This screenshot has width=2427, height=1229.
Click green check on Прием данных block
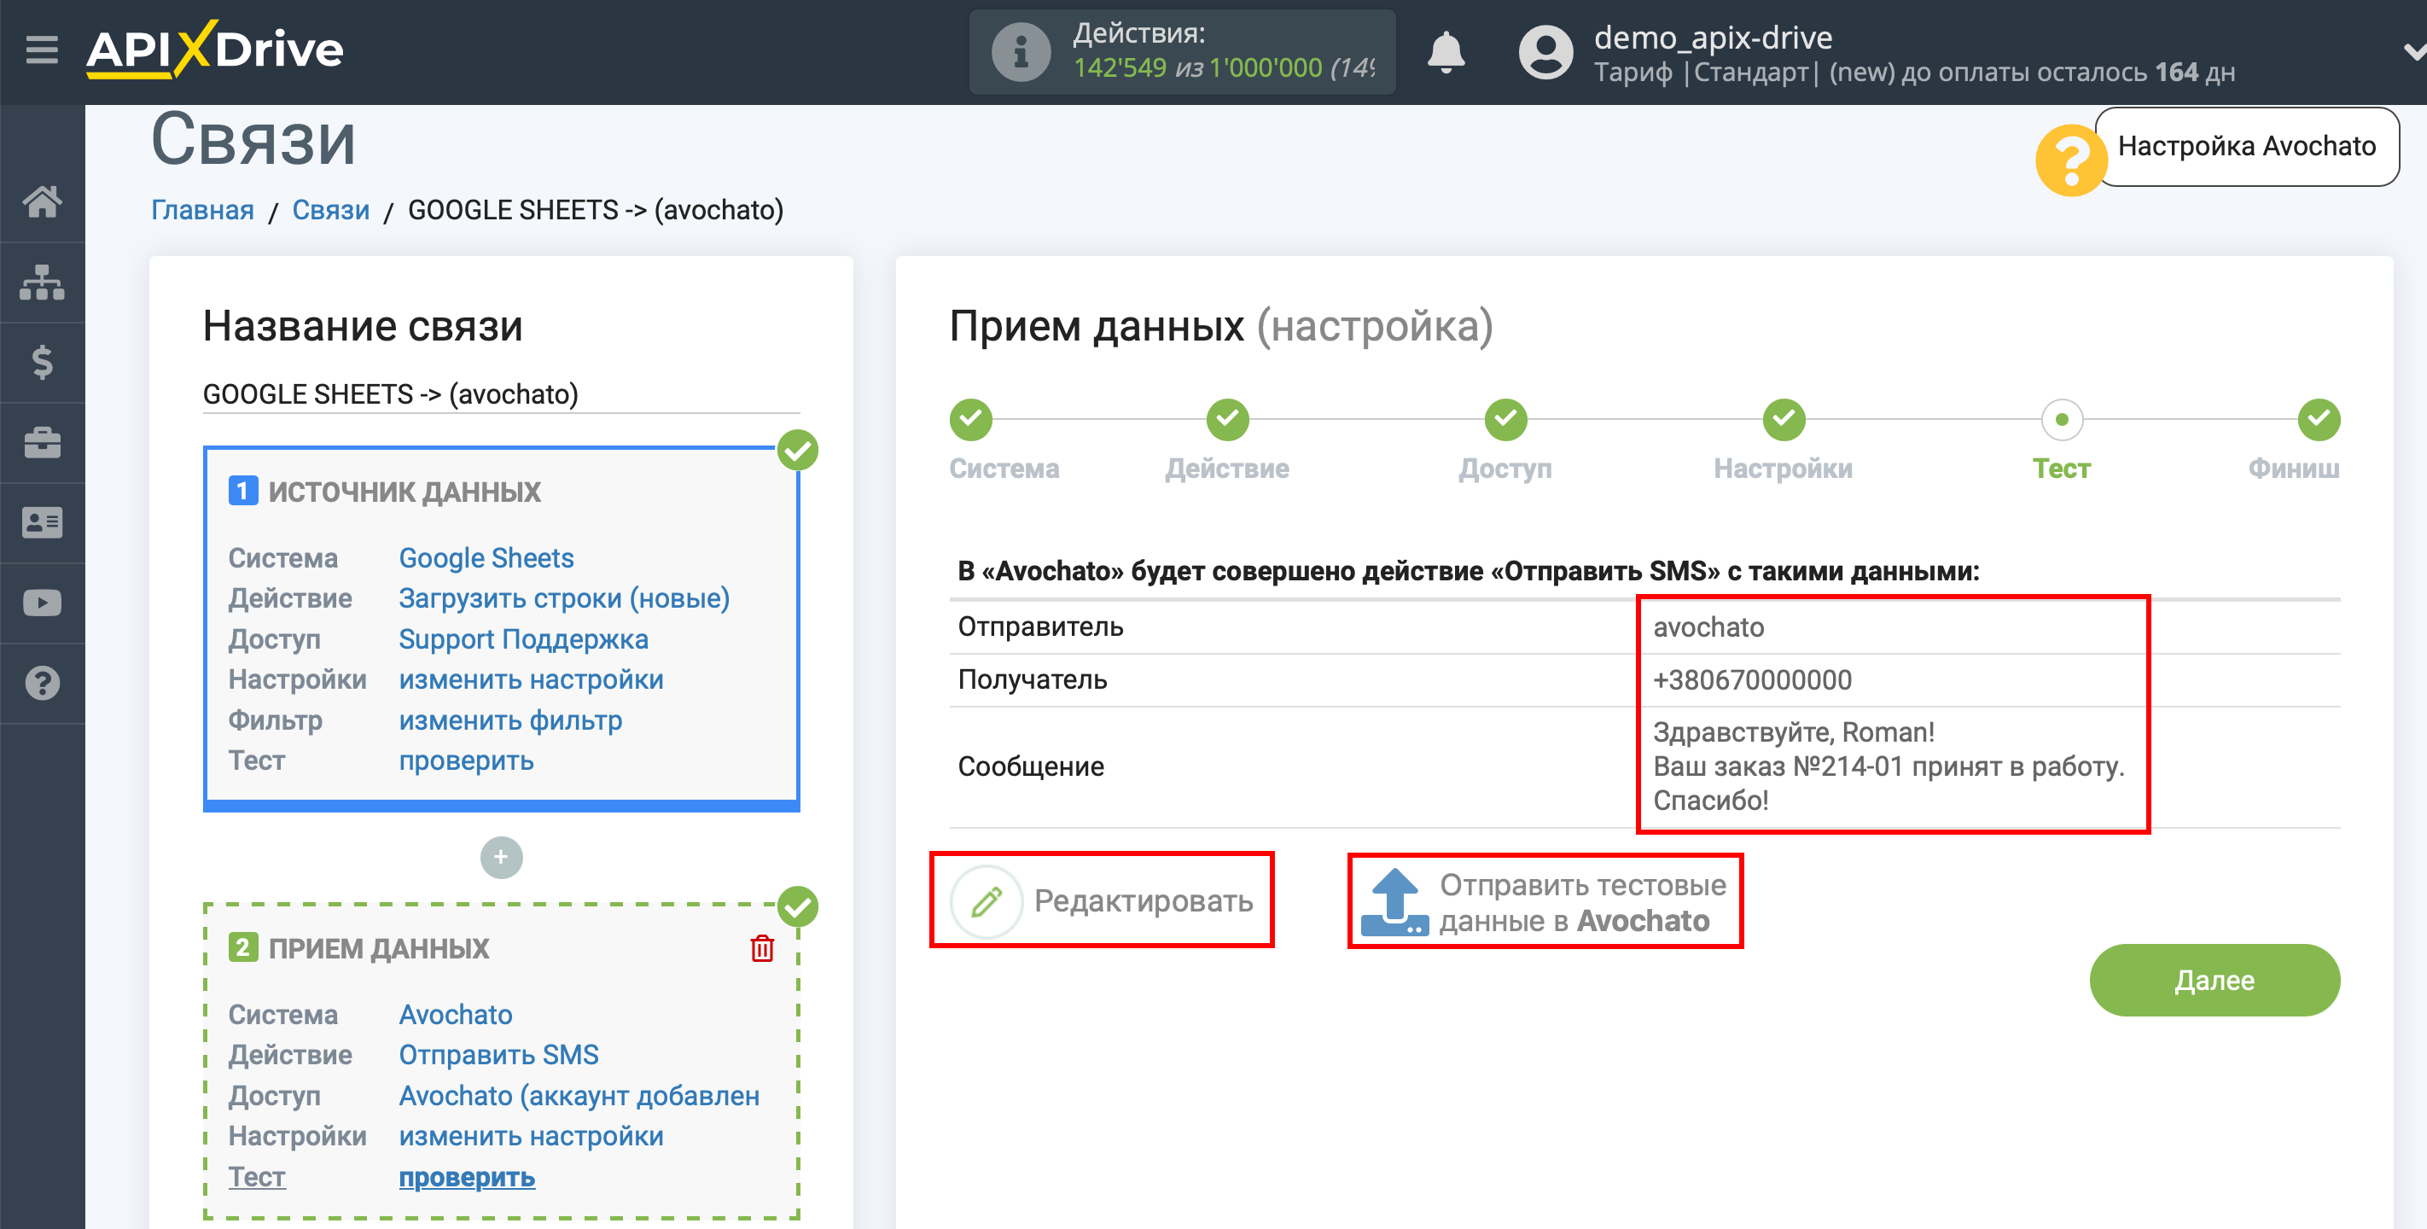pos(798,906)
